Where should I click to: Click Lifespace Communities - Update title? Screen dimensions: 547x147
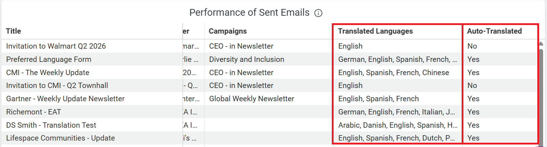pos(61,138)
